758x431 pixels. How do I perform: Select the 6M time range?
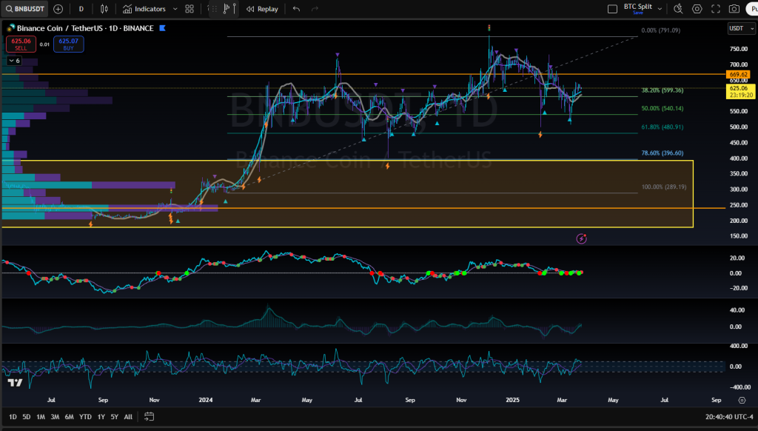pos(69,416)
